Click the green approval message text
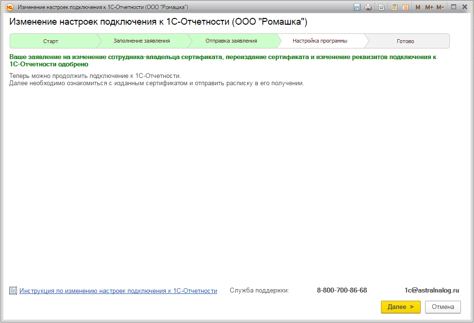 tap(223, 61)
